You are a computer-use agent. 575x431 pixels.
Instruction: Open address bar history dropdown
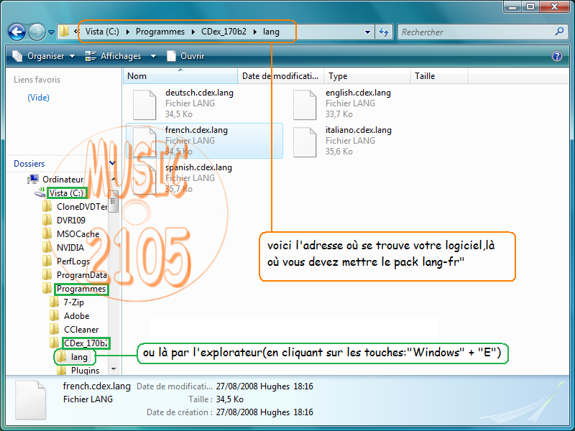tap(367, 32)
